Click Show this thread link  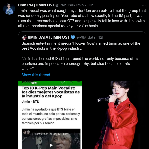coord(36,75)
